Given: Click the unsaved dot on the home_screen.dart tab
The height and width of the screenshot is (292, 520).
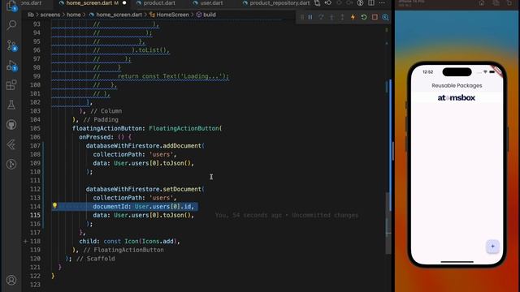Looking at the screenshot, I should (x=124, y=3).
